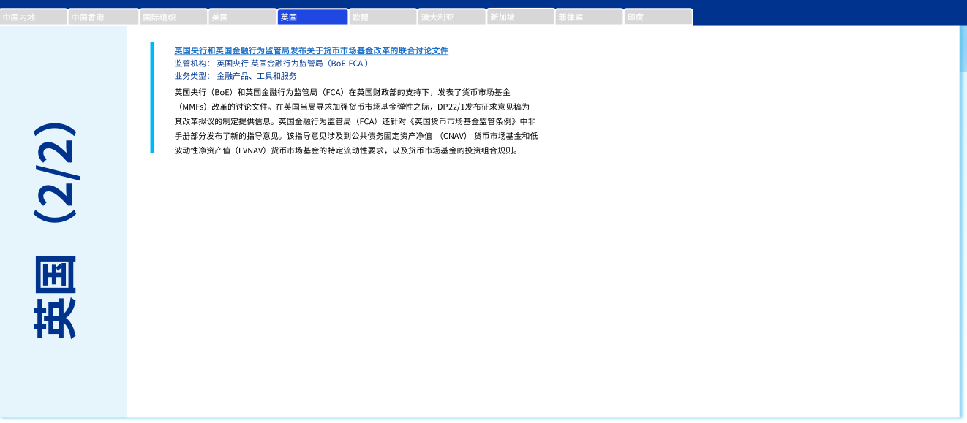Viewport: 967px width, 423px height.
Task: Select the 国际组织 tab
Action: click(173, 17)
